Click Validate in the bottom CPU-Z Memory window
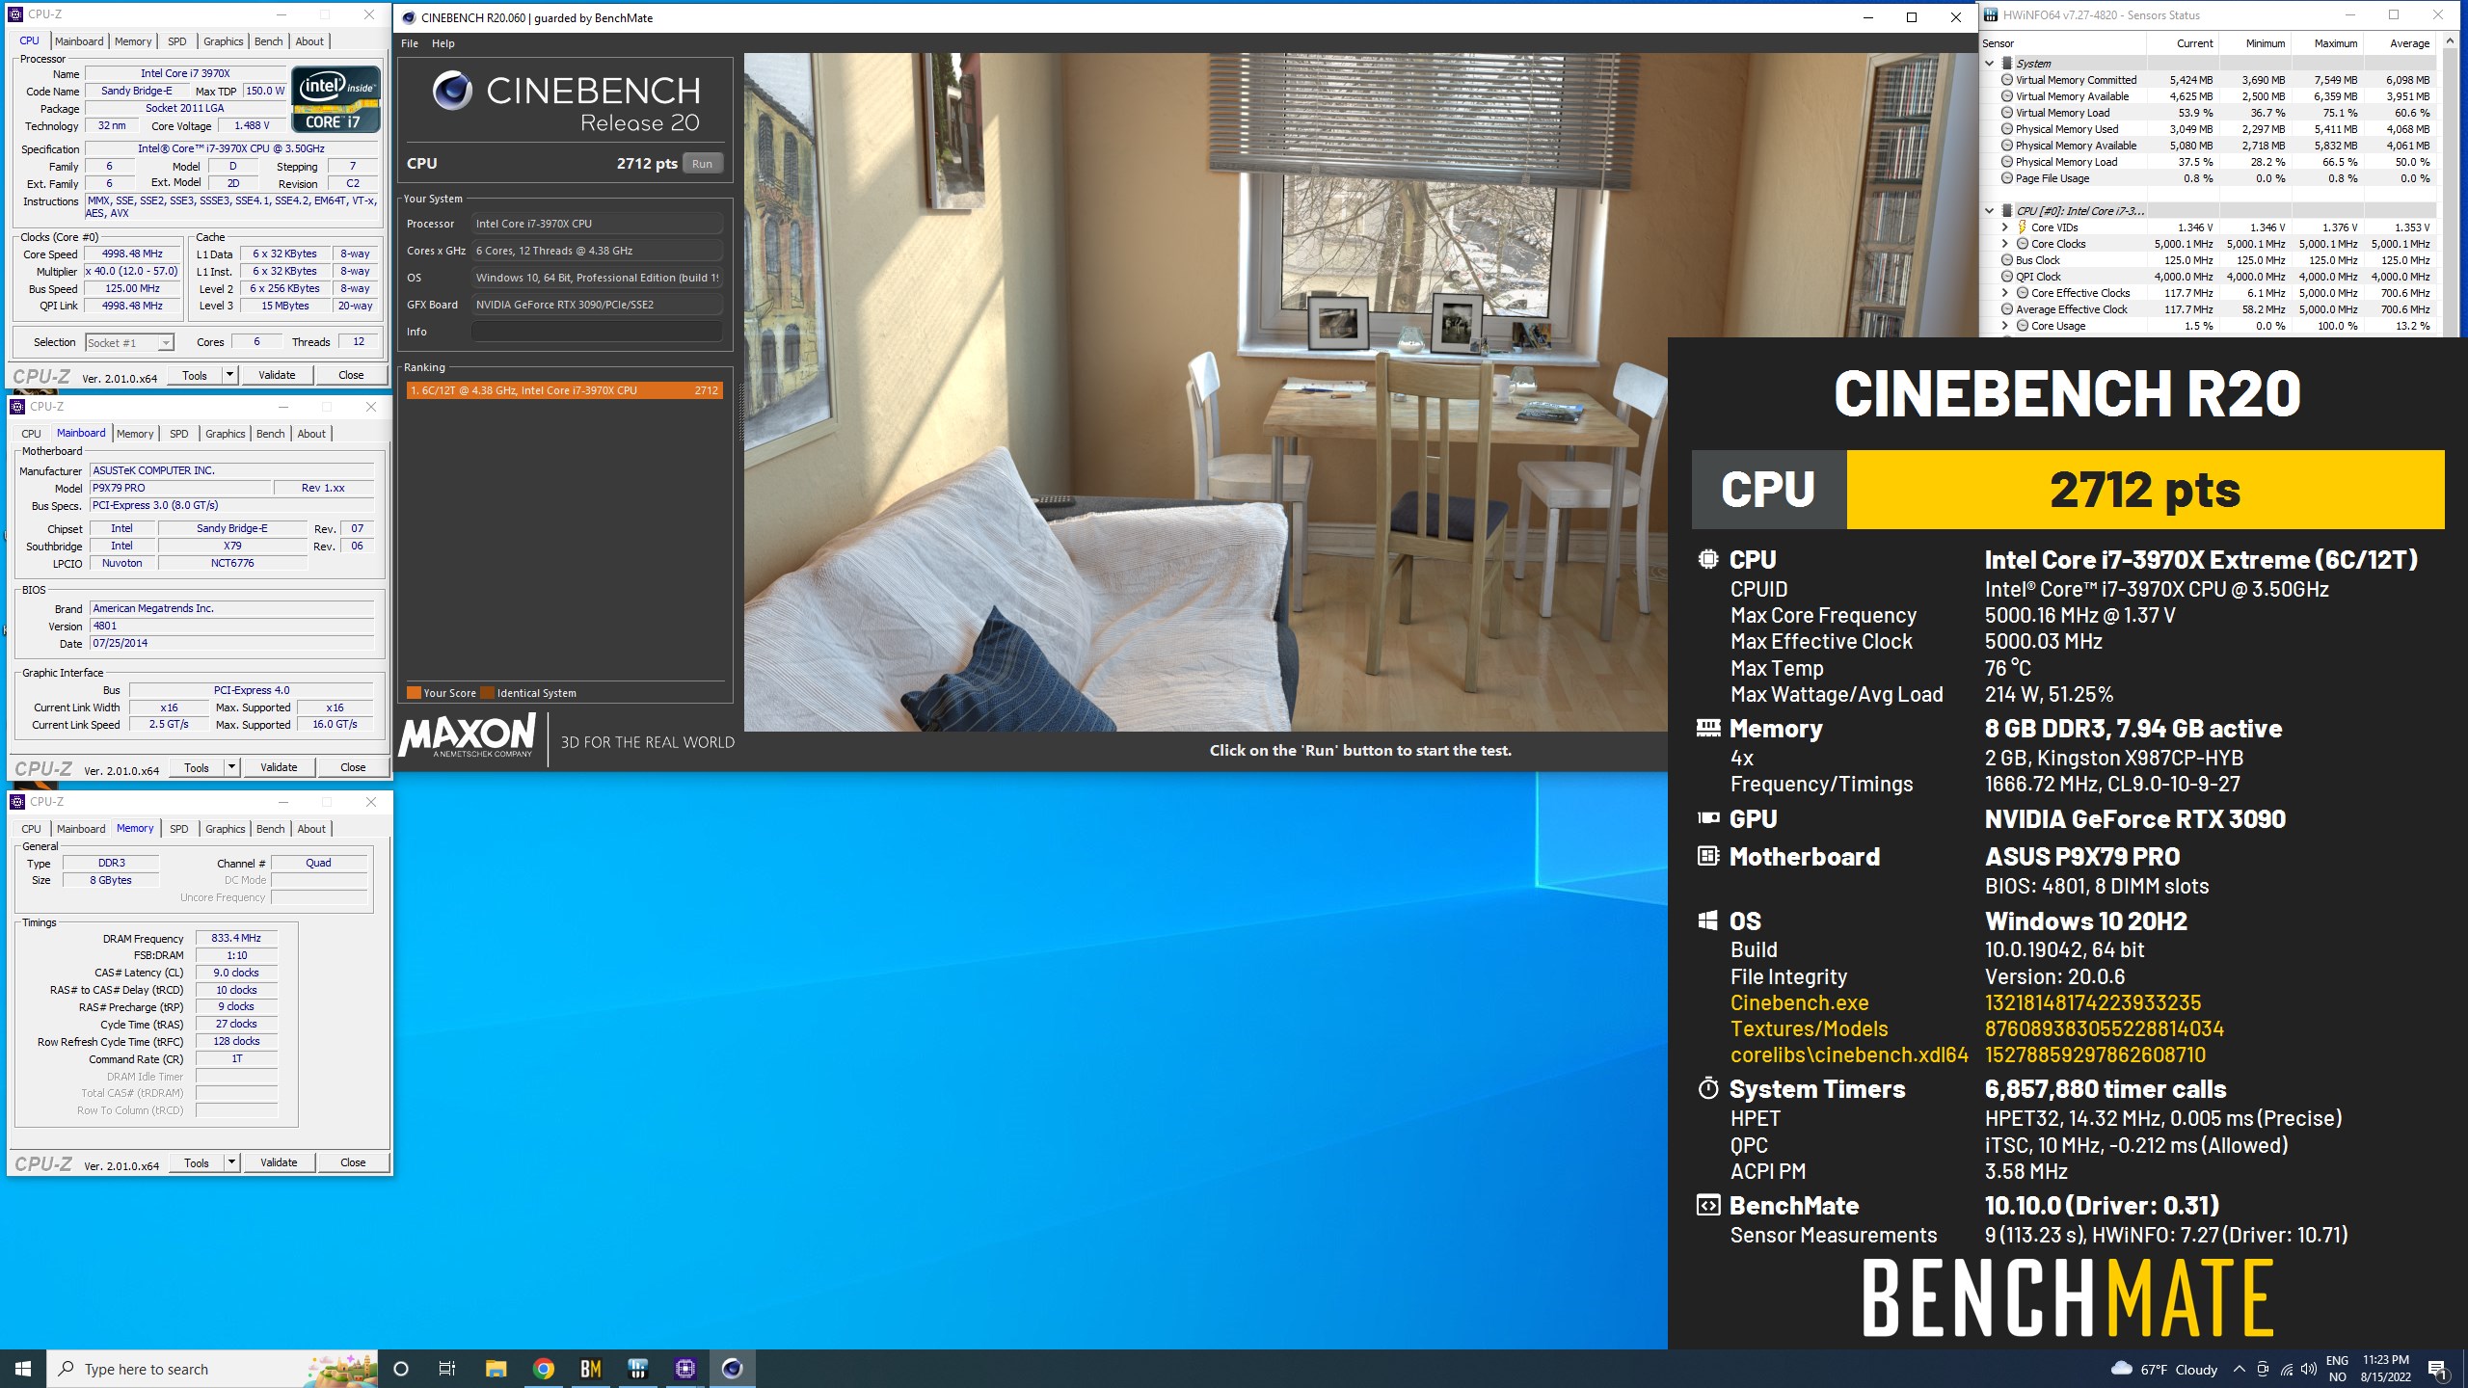Viewport: 2468px width, 1388px height. 279,1163
